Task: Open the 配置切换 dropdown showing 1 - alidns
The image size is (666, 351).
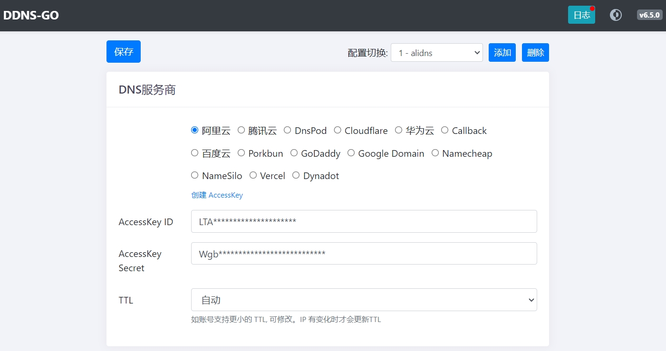Action: click(437, 53)
